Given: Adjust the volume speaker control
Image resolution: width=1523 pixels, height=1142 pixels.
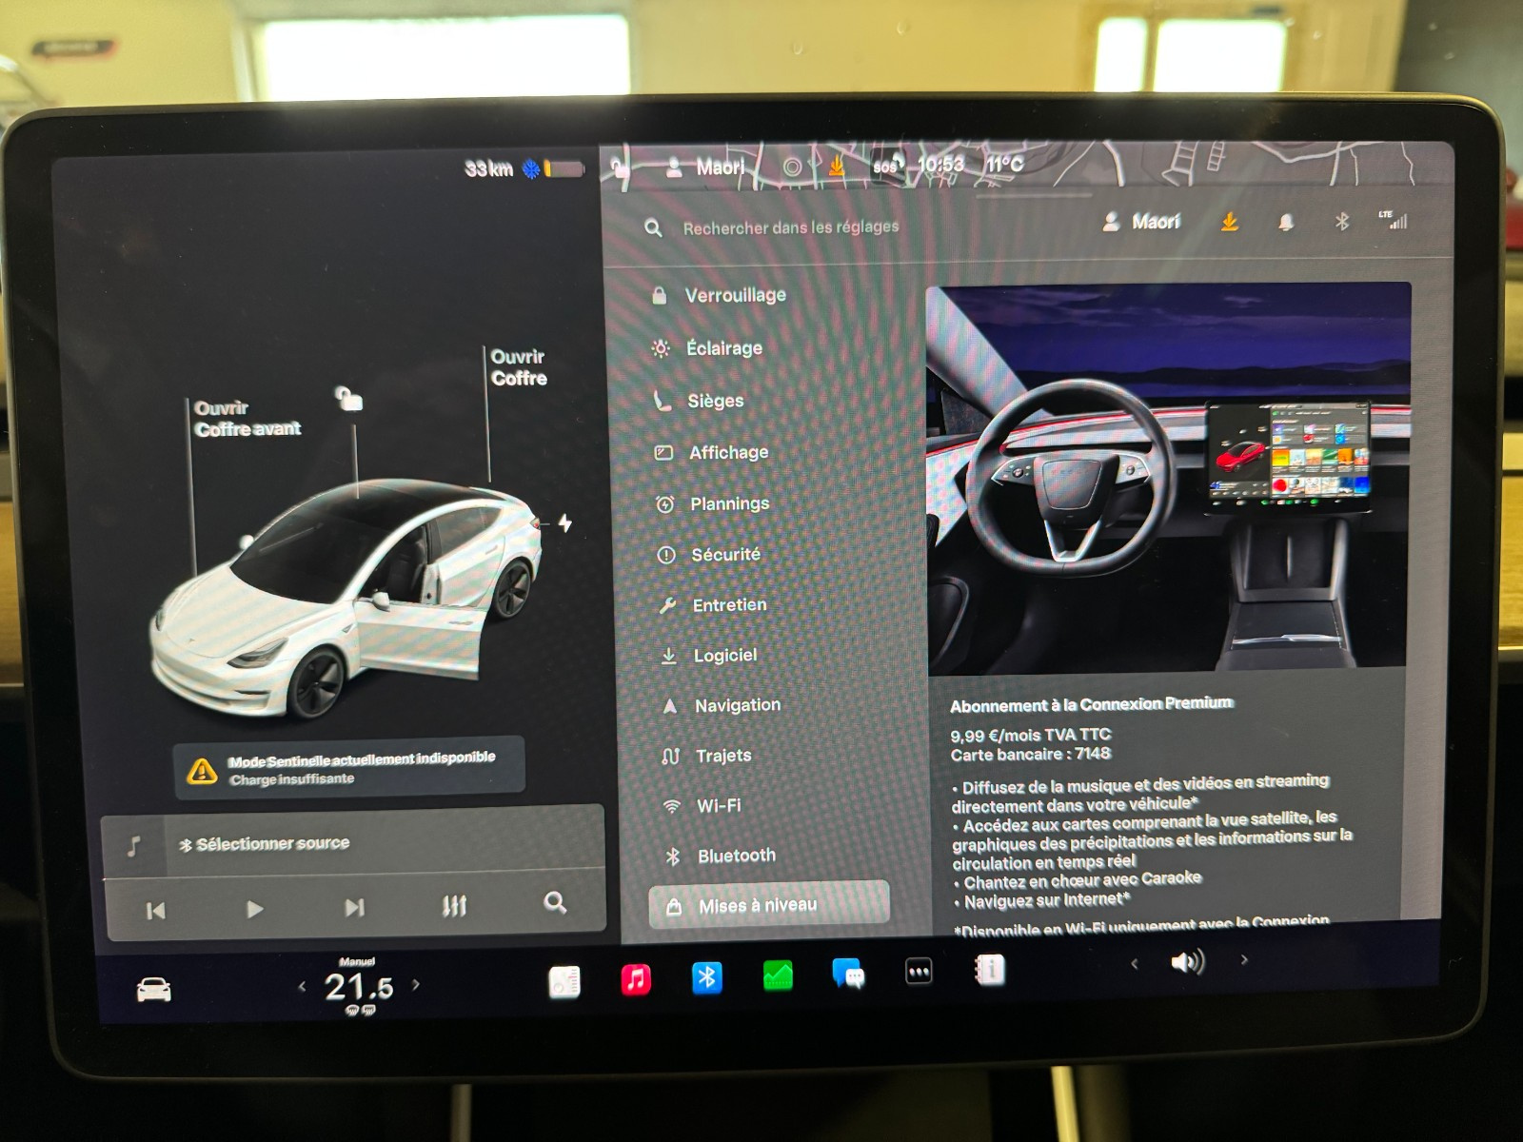Looking at the screenshot, I should (x=1187, y=962).
